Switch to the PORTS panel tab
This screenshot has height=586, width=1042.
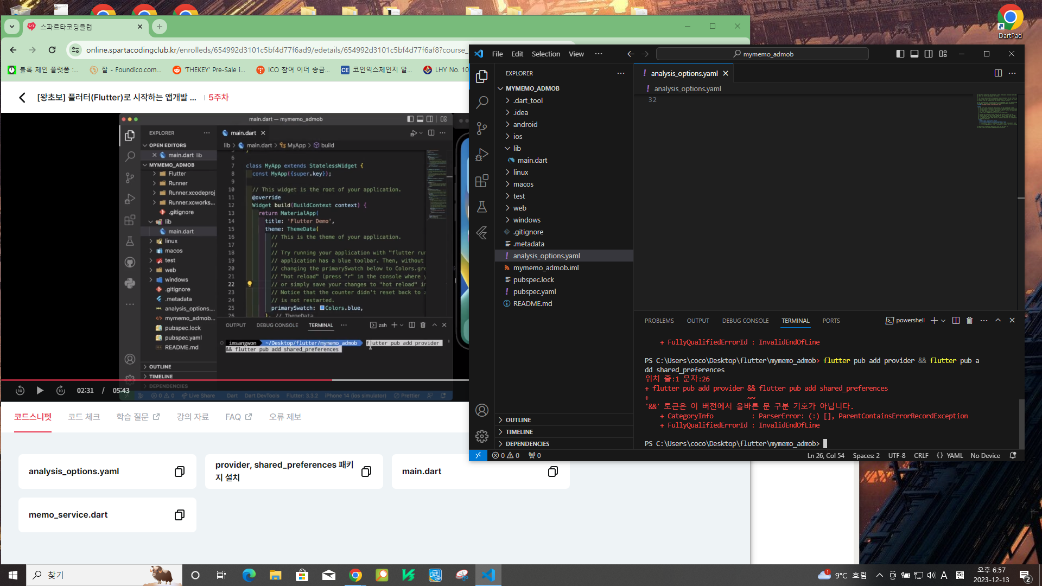[831, 321]
